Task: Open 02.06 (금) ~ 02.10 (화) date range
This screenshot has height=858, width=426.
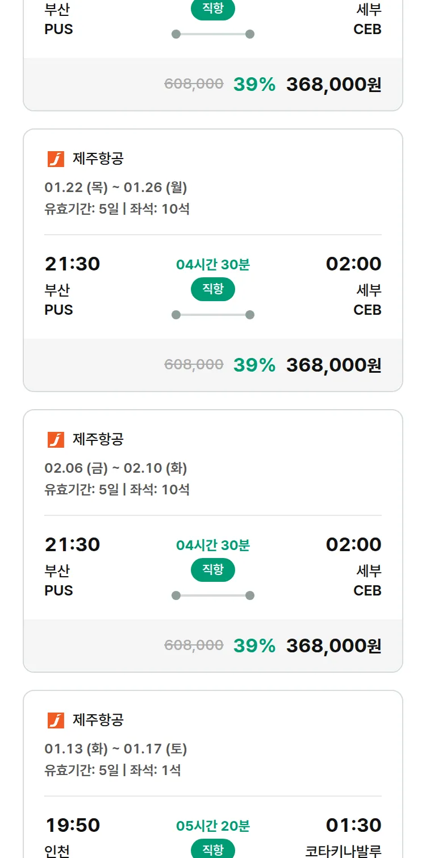Action: (116, 468)
